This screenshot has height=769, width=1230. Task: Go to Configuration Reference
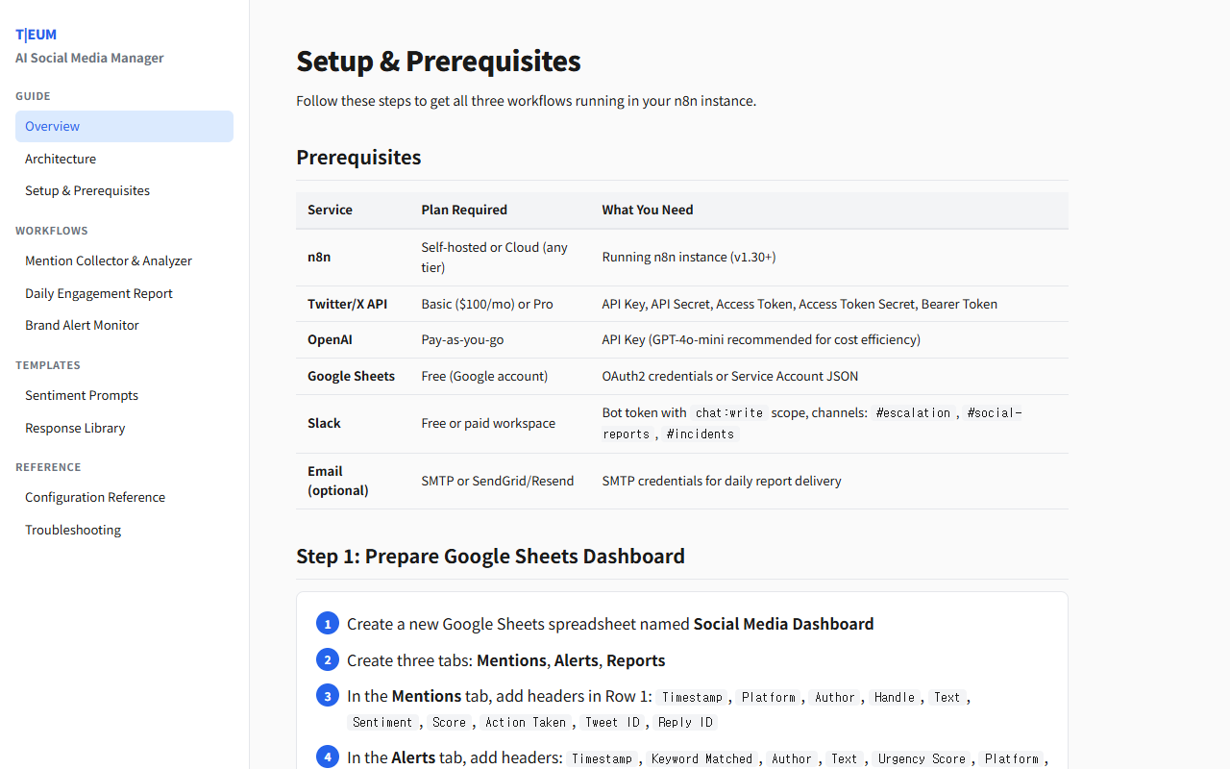point(95,497)
